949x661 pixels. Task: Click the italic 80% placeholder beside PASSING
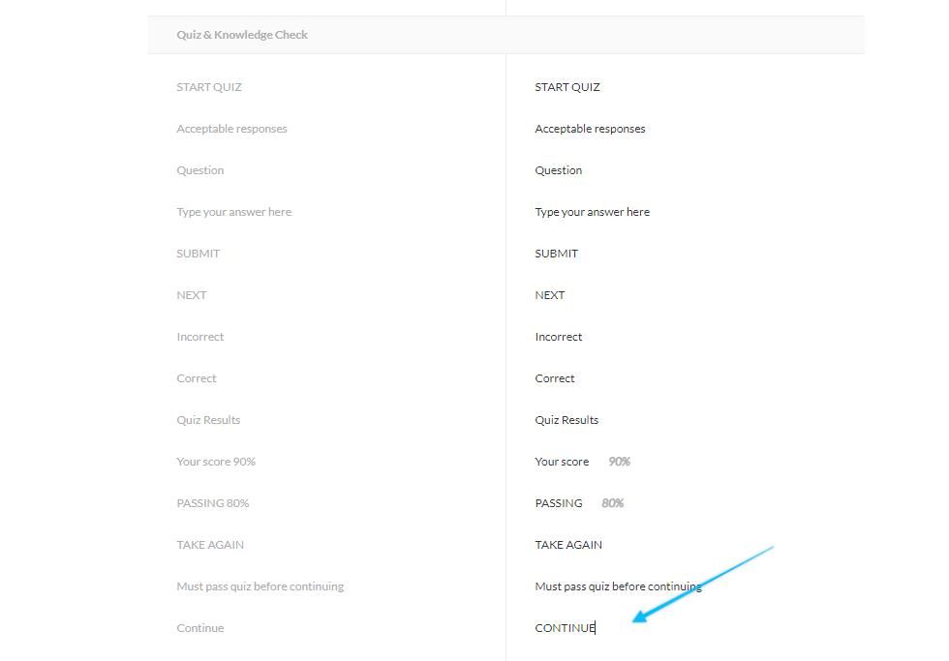(x=612, y=503)
